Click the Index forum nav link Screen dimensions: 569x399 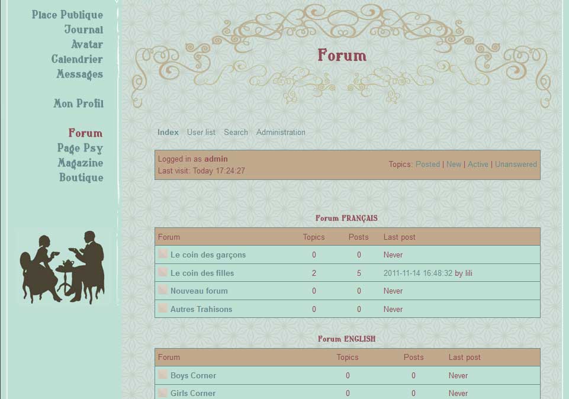pos(168,133)
